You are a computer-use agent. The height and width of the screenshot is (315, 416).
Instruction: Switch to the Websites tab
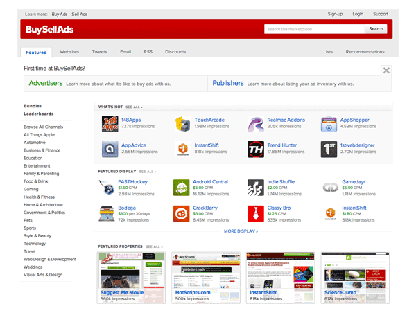tap(69, 52)
